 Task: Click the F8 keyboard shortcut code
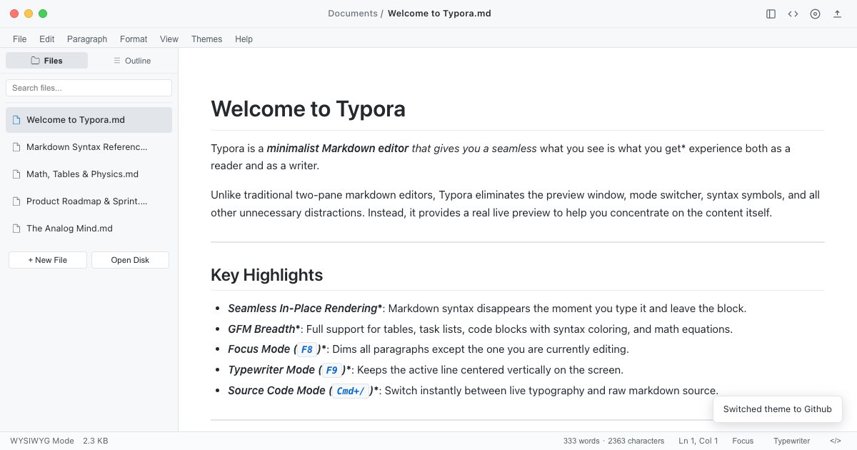(x=306, y=350)
